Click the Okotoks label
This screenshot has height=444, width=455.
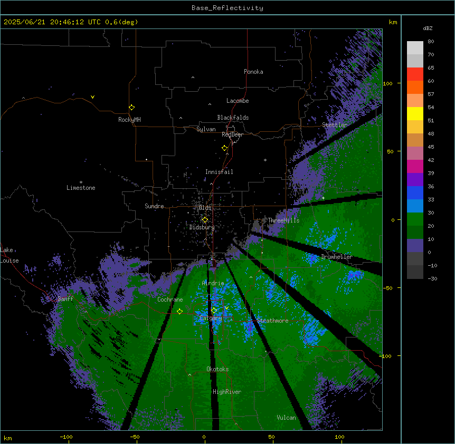pyautogui.click(x=217, y=369)
